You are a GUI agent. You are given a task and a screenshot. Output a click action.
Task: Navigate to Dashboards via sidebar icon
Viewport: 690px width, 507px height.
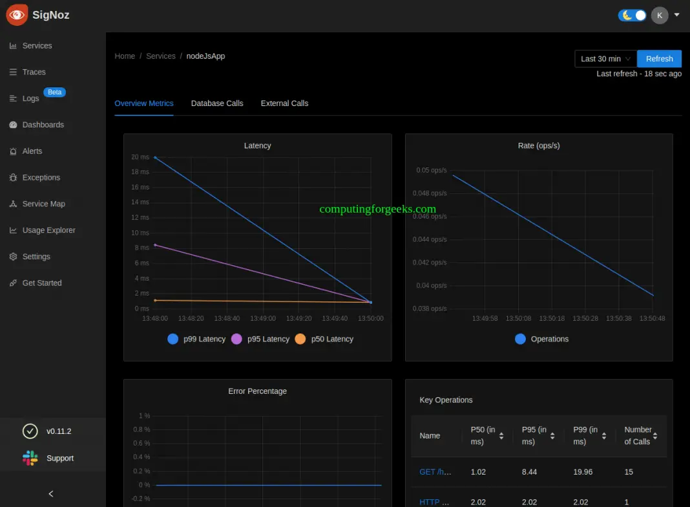point(43,124)
